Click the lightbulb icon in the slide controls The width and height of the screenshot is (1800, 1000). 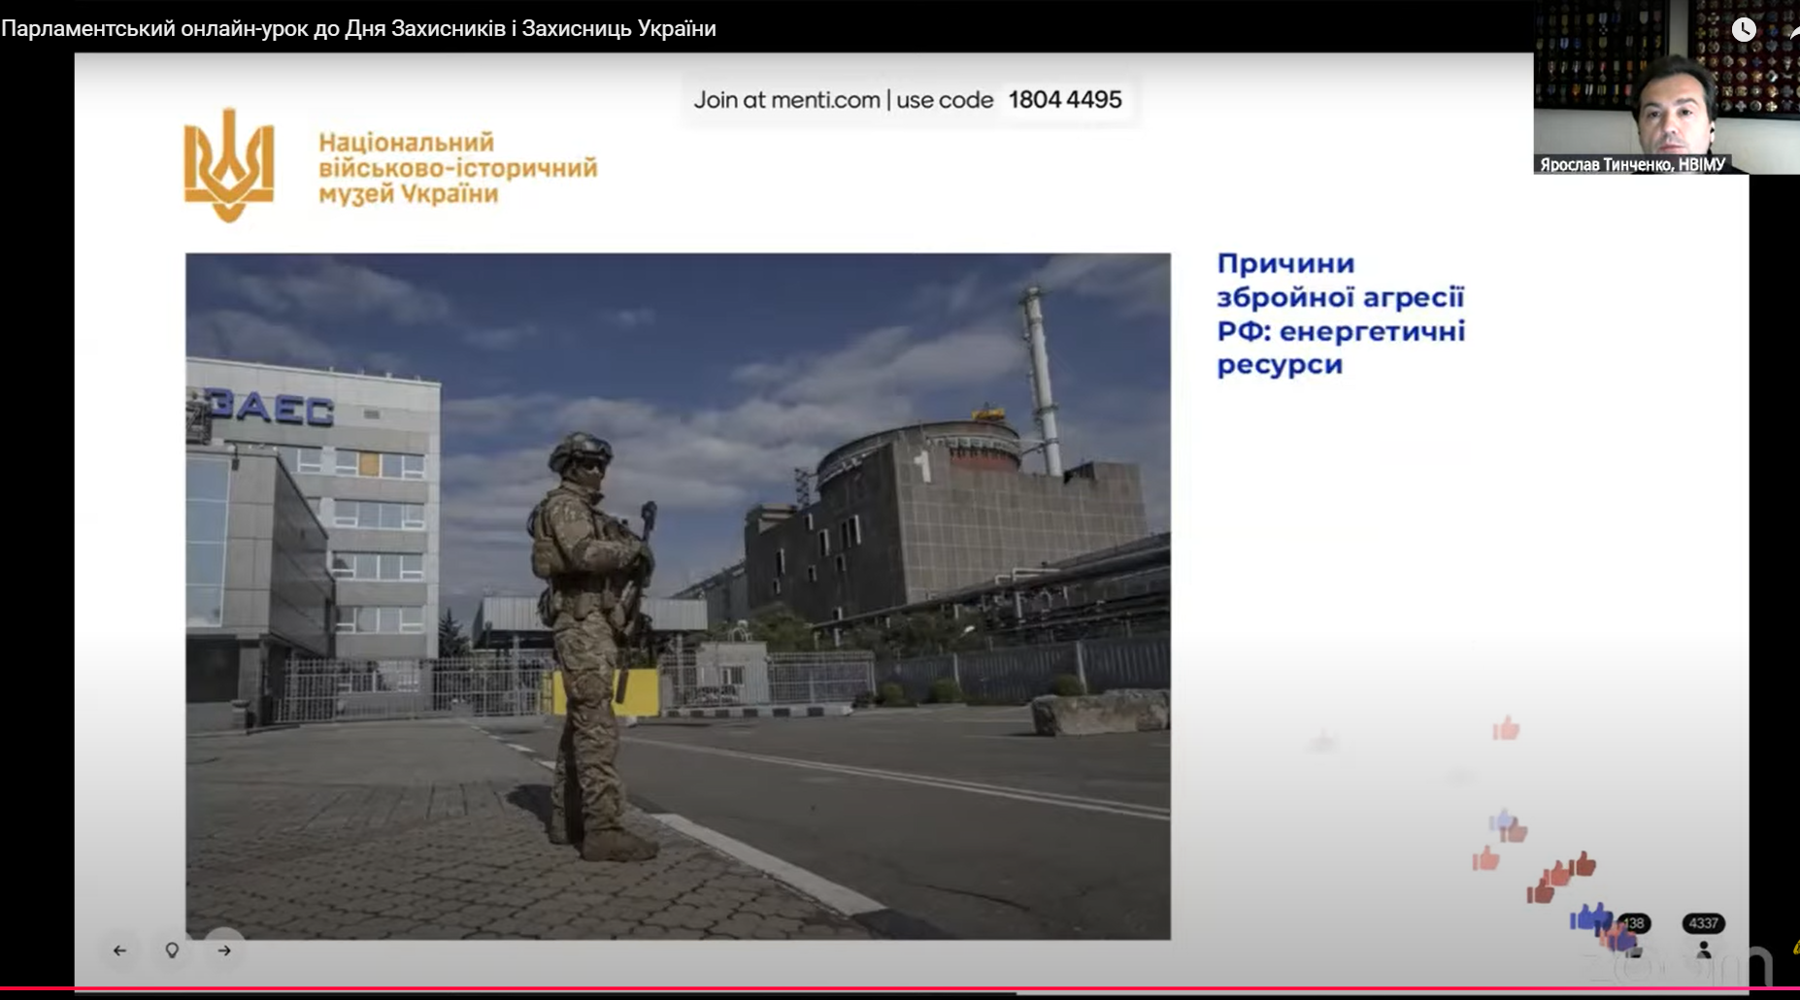pyautogui.click(x=173, y=951)
